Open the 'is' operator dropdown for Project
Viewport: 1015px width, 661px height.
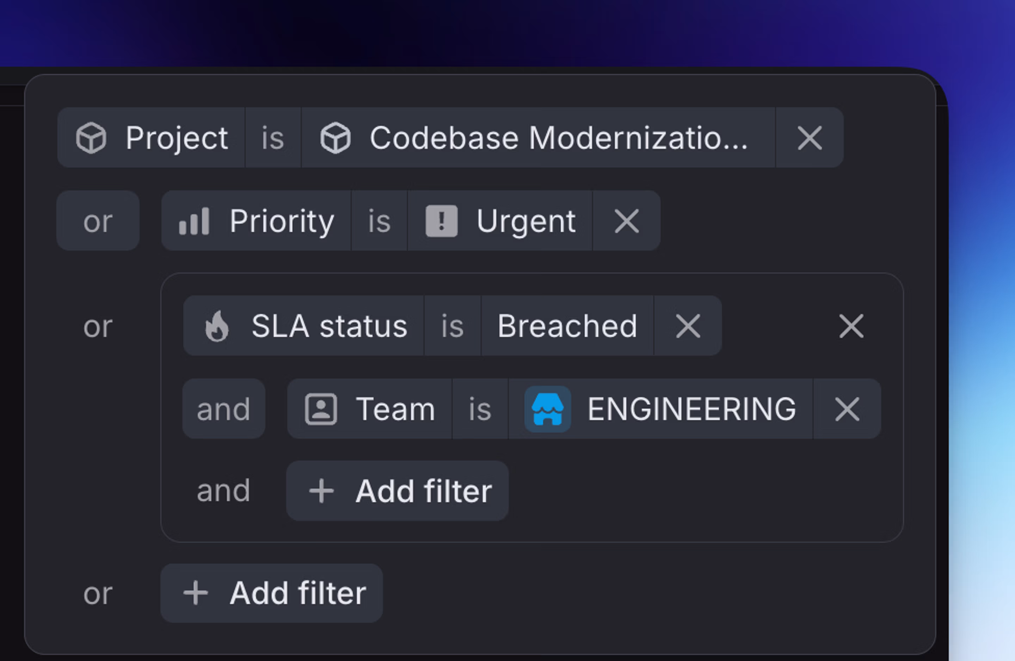pos(272,137)
